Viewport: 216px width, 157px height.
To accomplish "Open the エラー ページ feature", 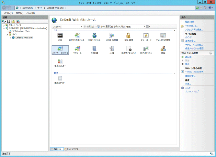I will [x=146, y=37].
